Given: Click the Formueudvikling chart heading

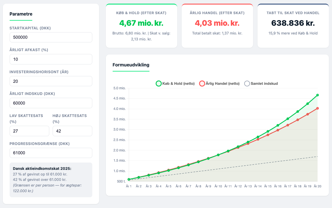Looking at the screenshot, I should [x=131, y=65].
